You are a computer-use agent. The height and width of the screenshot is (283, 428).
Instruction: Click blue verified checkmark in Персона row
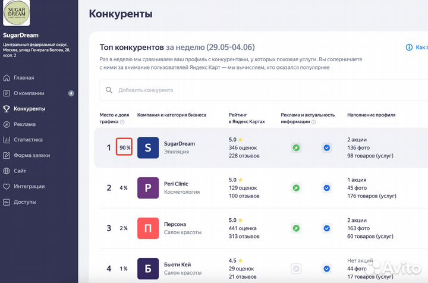click(327, 228)
